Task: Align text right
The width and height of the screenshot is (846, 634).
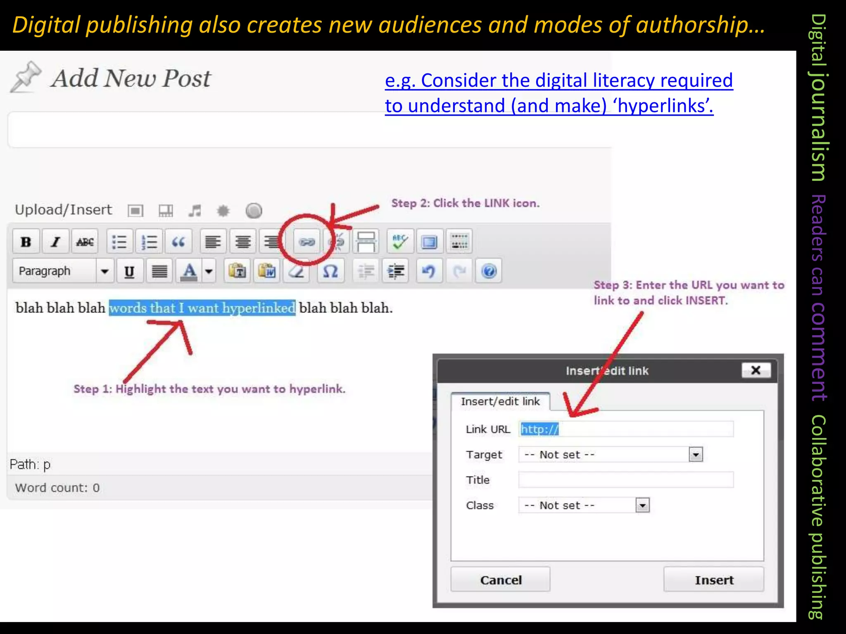Action: [x=272, y=242]
